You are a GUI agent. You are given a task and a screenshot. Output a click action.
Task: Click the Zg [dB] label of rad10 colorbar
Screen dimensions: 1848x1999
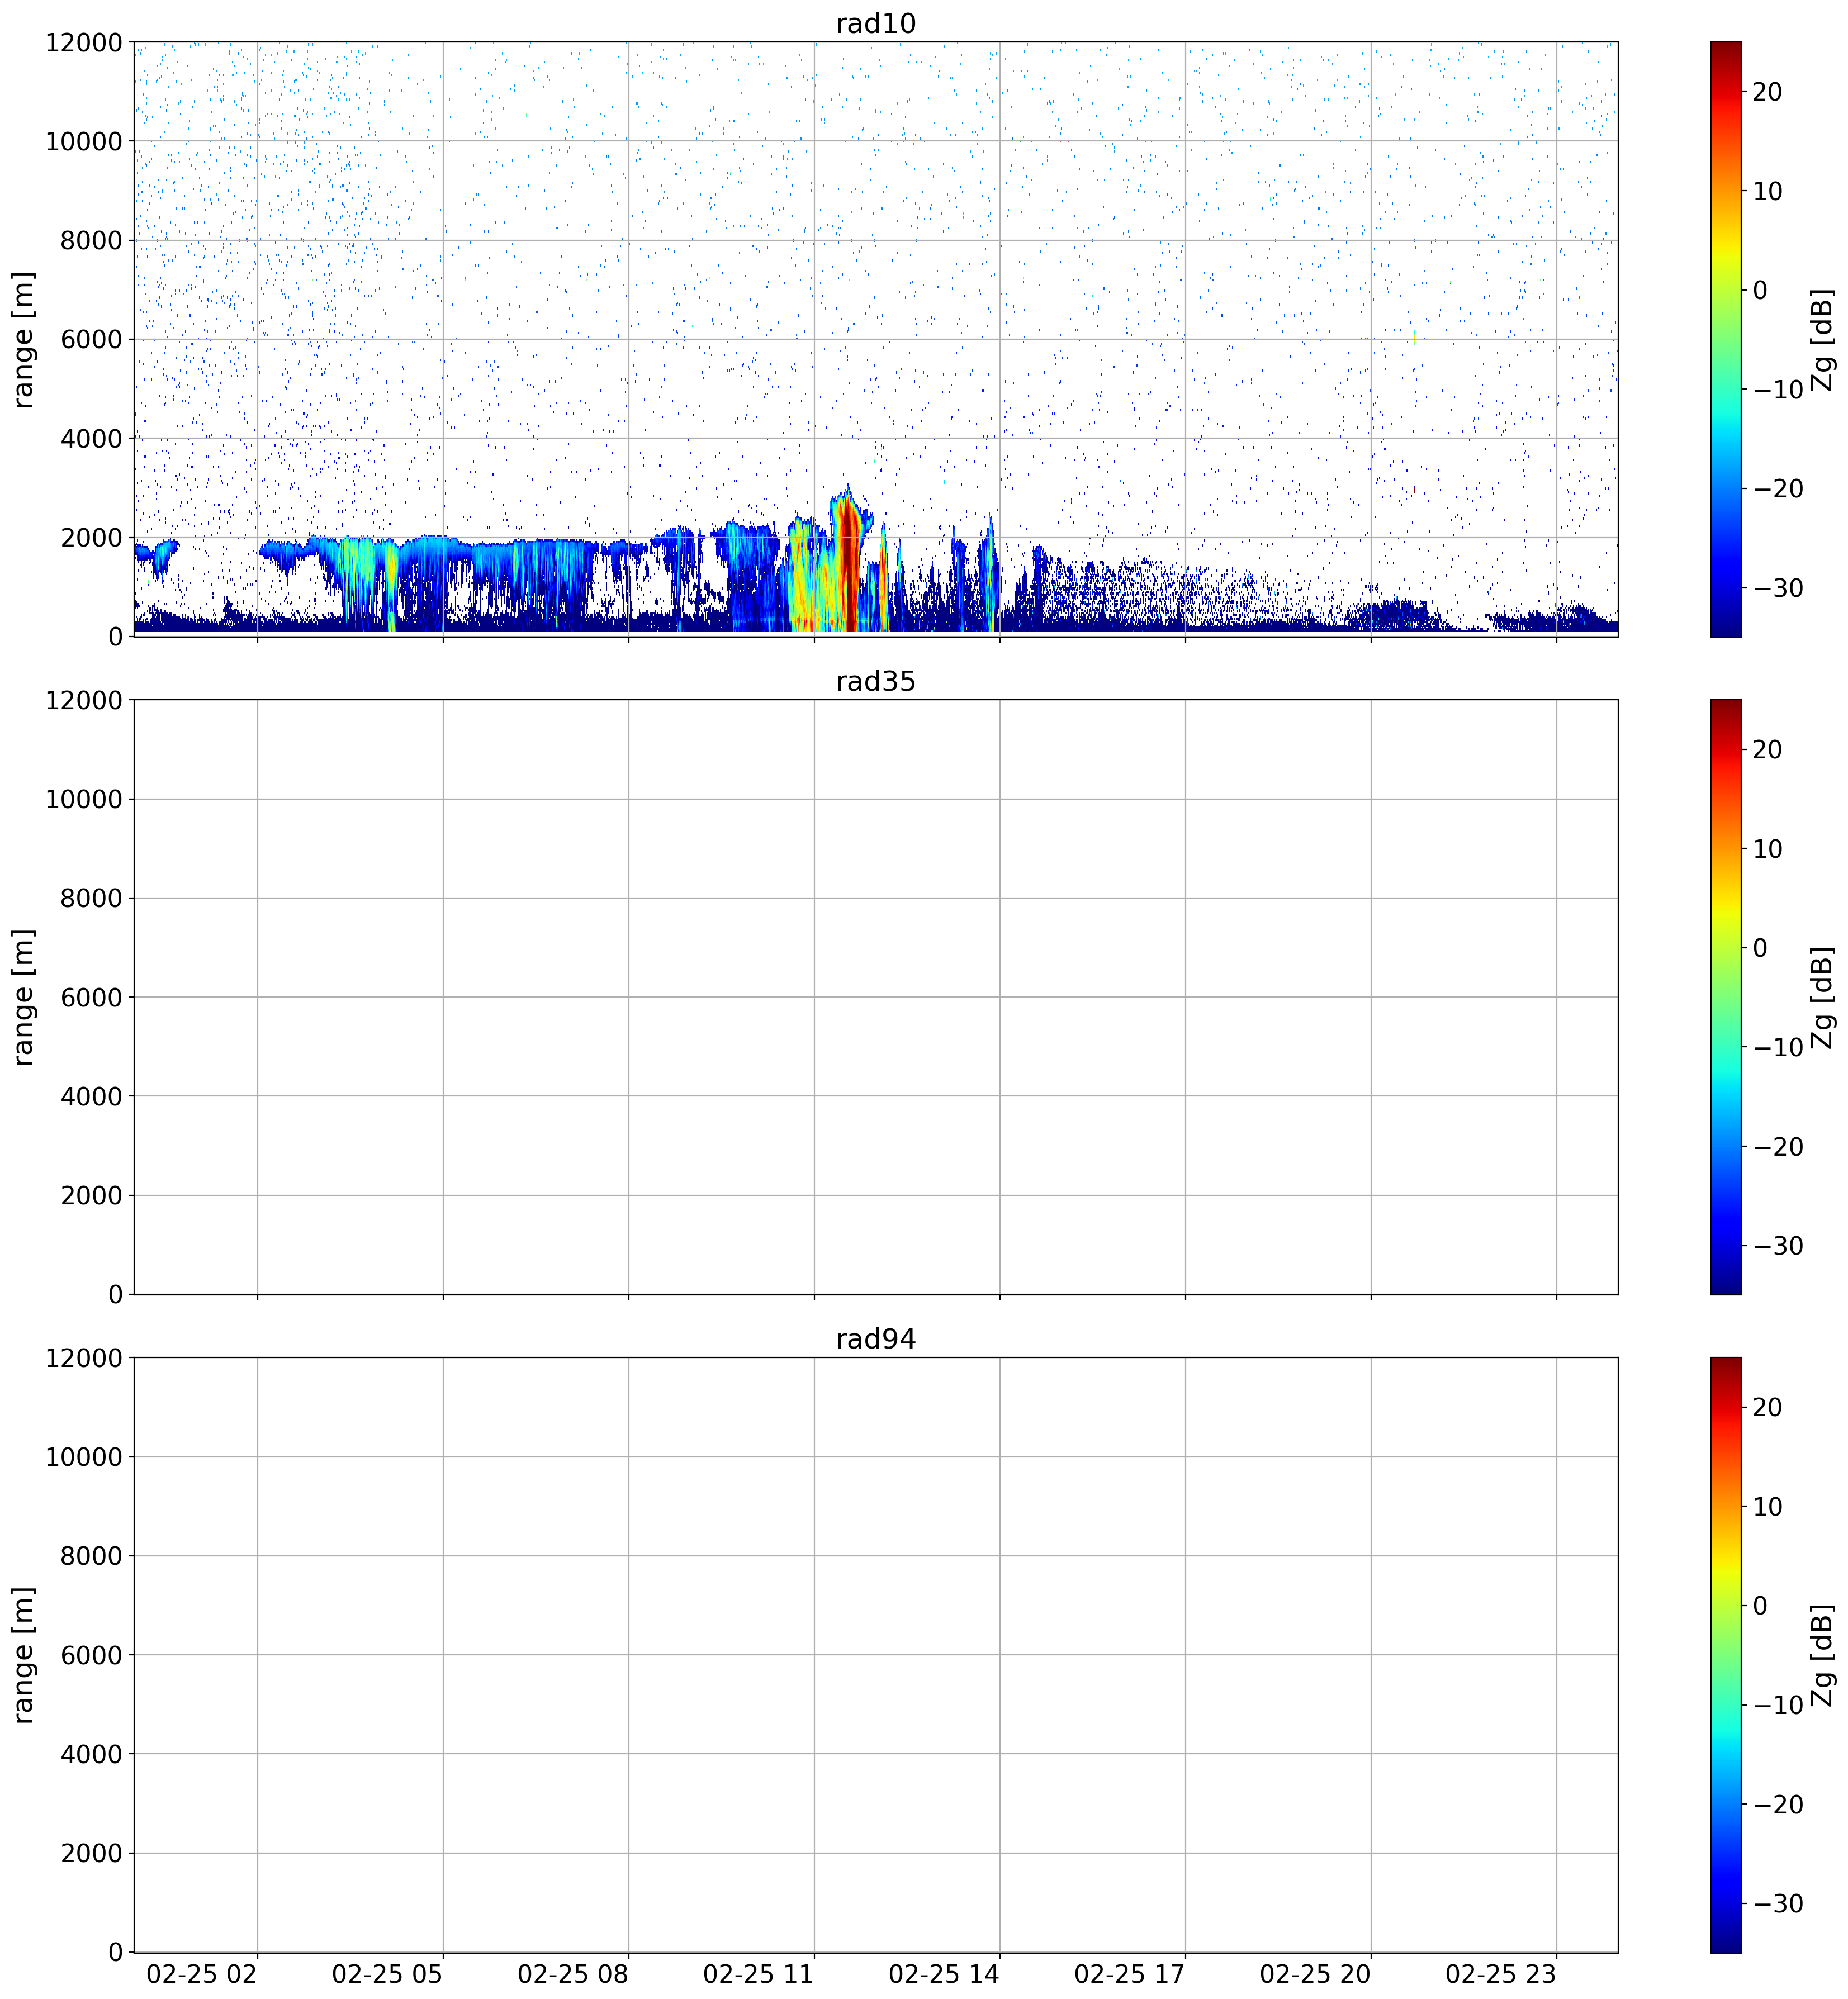tap(1824, 340)
